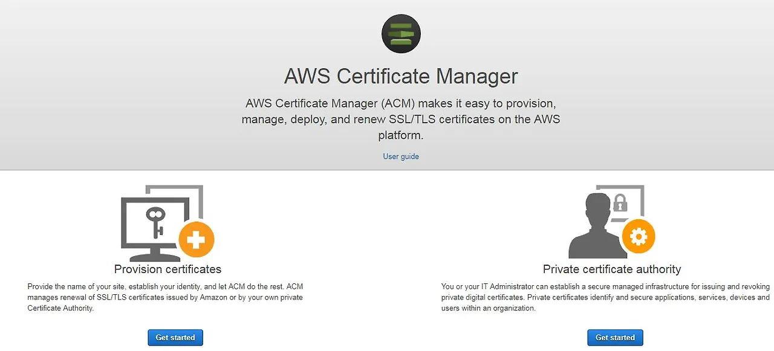Screen dimensions: 774x351
Task: Click the padlock icon behind the person
Action: (620, 203)
